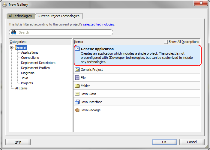Viewport: 210px width, 150px height.
Task: Open Help for New Gallery
Action: pos(18,142)
